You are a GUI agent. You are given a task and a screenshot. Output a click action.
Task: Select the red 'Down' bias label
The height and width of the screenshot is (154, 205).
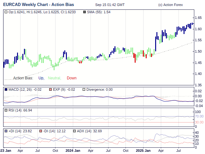[x=72, y=78]
